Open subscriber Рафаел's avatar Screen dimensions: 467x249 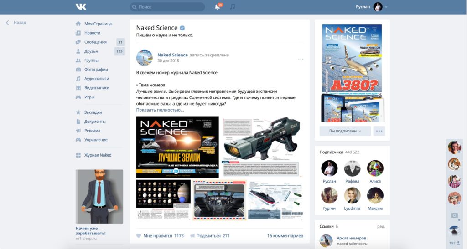(x=352, y=168)
